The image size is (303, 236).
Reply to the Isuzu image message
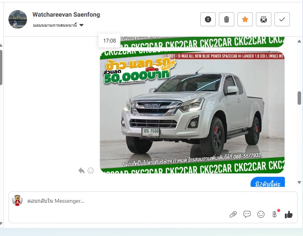[x=81, y=171]
